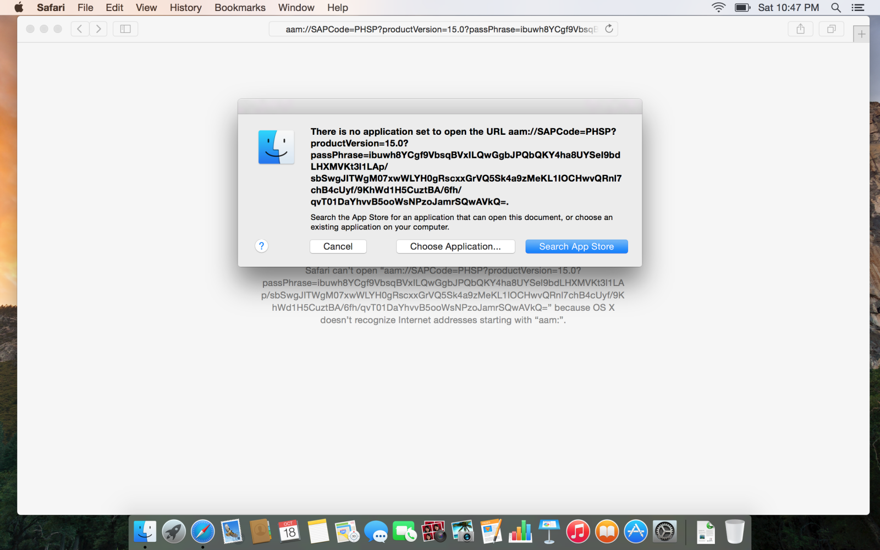Open the dialog's help question mark
This screenshot has width=880, height=550.
[262, 246]
